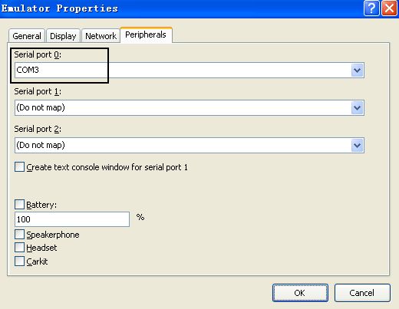Image resolution: width=399 pixels, height=309 pixels.
Task: Select the Network tab
Action: point(101,36)
